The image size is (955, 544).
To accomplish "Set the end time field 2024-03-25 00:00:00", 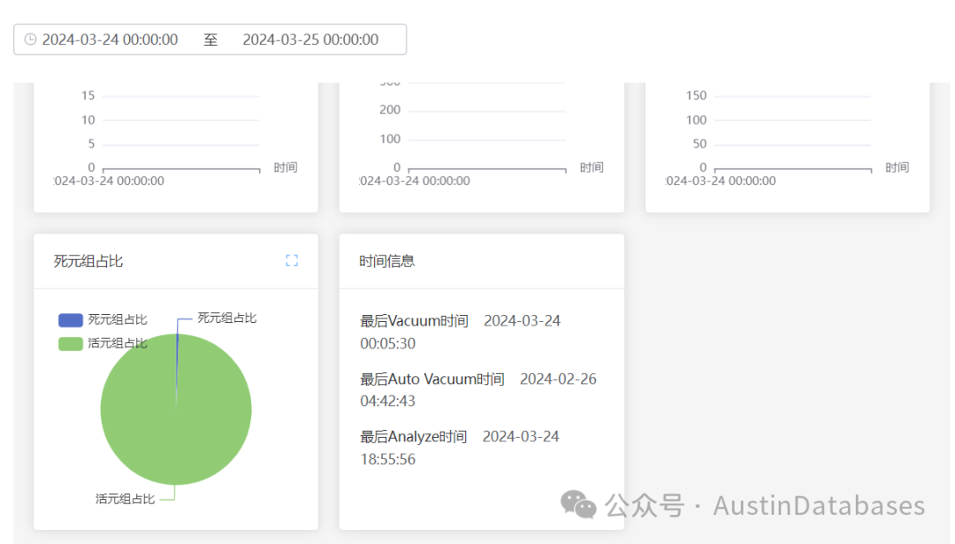I will point(310,40).
